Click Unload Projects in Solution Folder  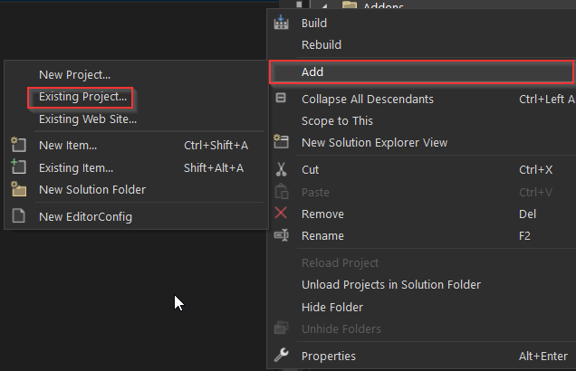(391, 285)
